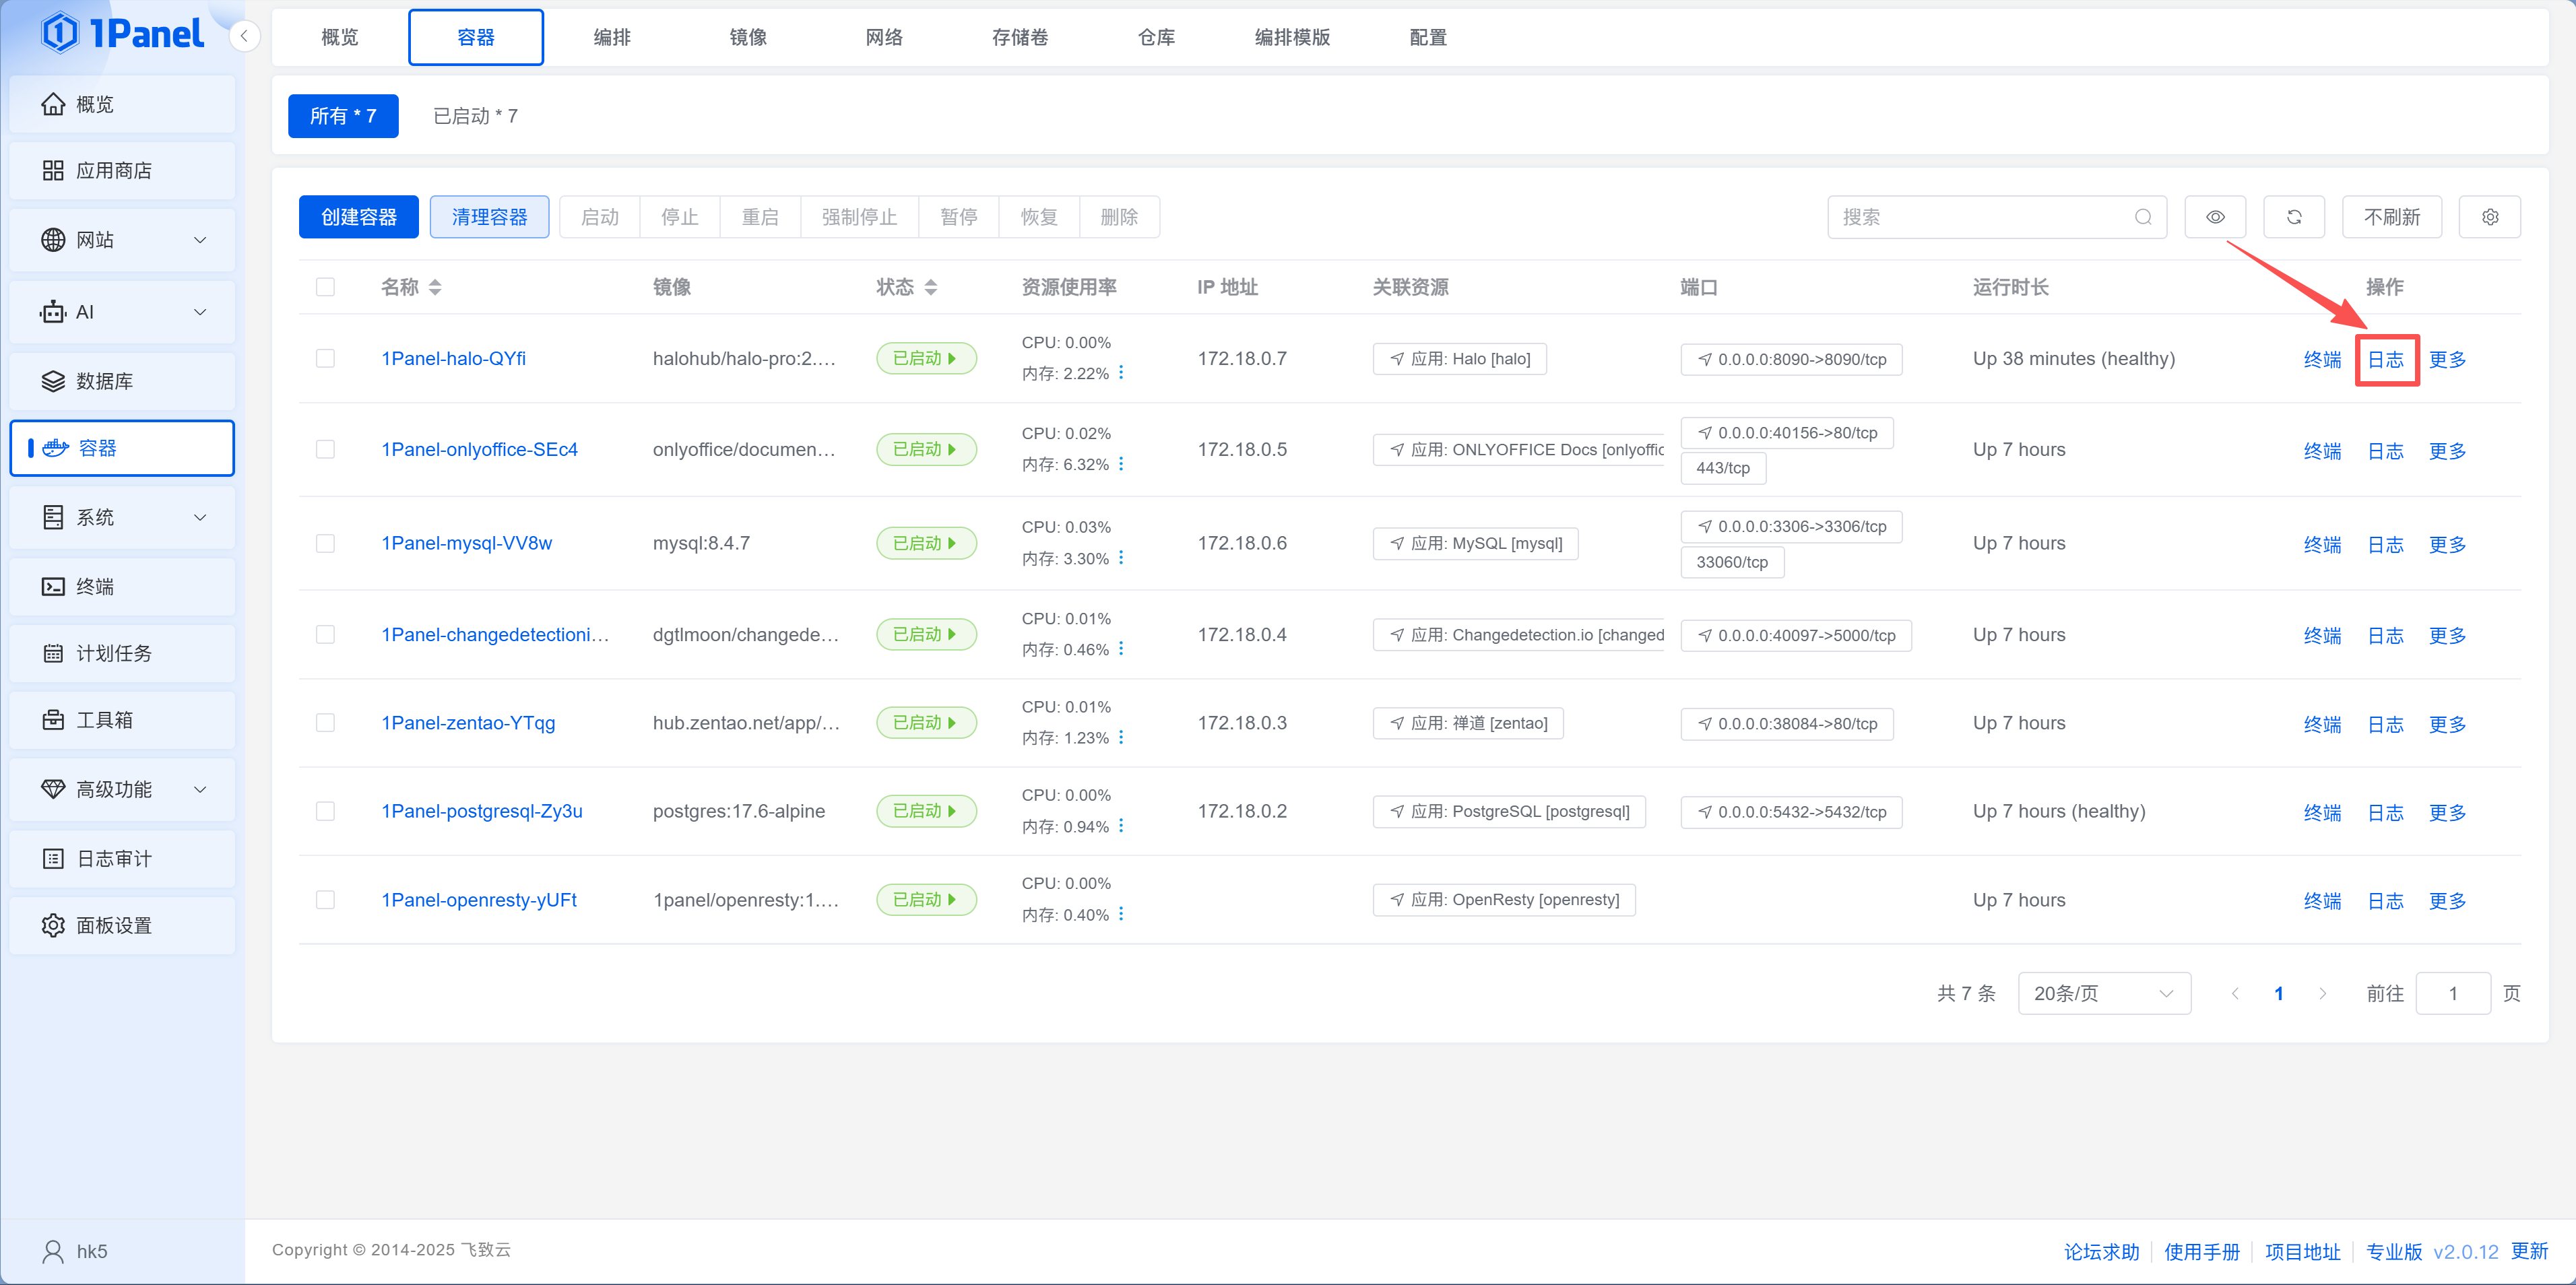
Task: Toggle the column visibility eye icon
Action: pos(2214,216)
